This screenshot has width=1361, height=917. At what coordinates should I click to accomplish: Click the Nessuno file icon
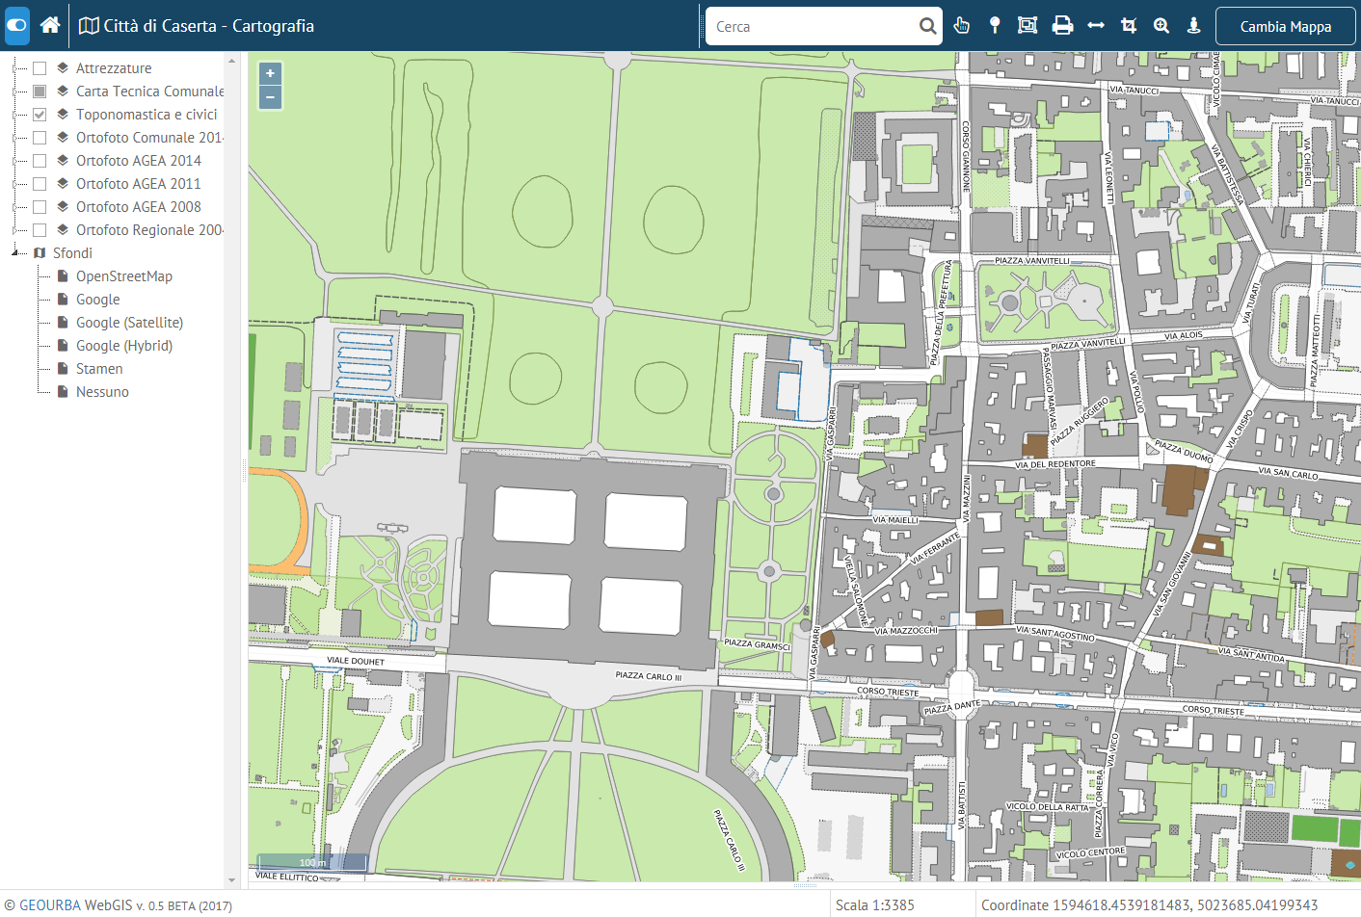point(63,392)
